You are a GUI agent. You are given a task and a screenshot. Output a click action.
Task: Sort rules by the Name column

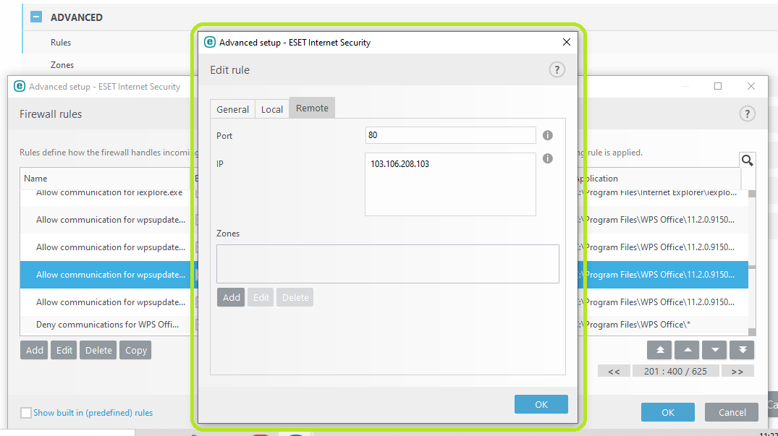[35, 179]
